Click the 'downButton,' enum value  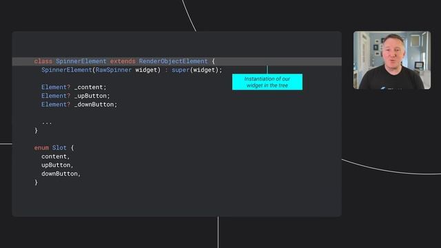(x=61, y=174)
